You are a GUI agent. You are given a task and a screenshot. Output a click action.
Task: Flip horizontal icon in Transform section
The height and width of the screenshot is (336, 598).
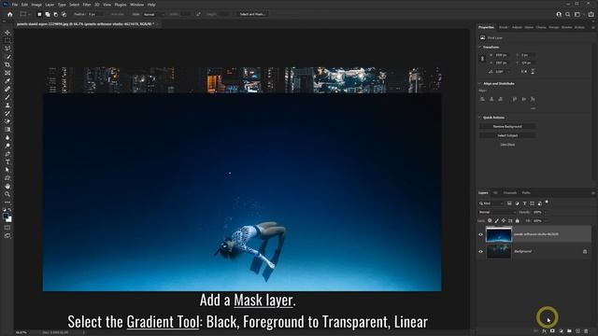coord(524,71)
